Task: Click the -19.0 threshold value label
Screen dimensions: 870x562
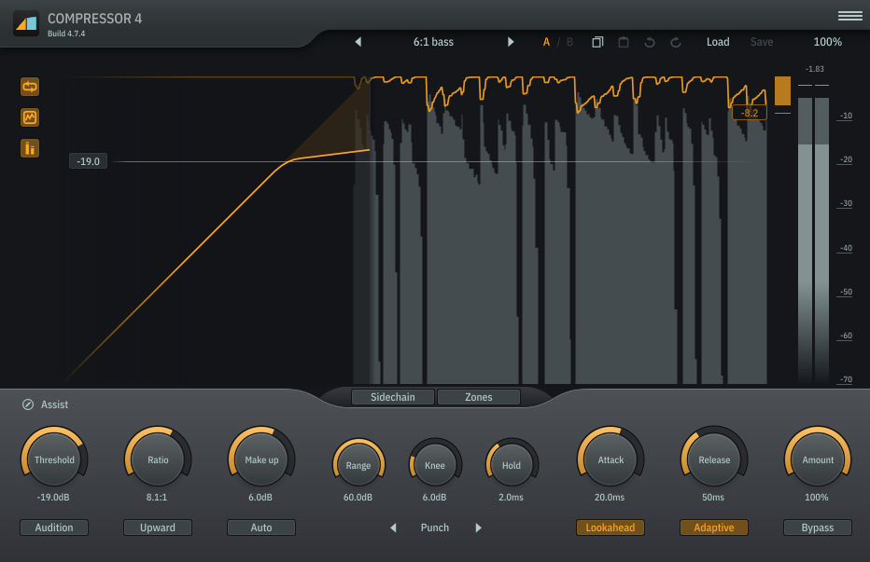Action: [89, 161]
